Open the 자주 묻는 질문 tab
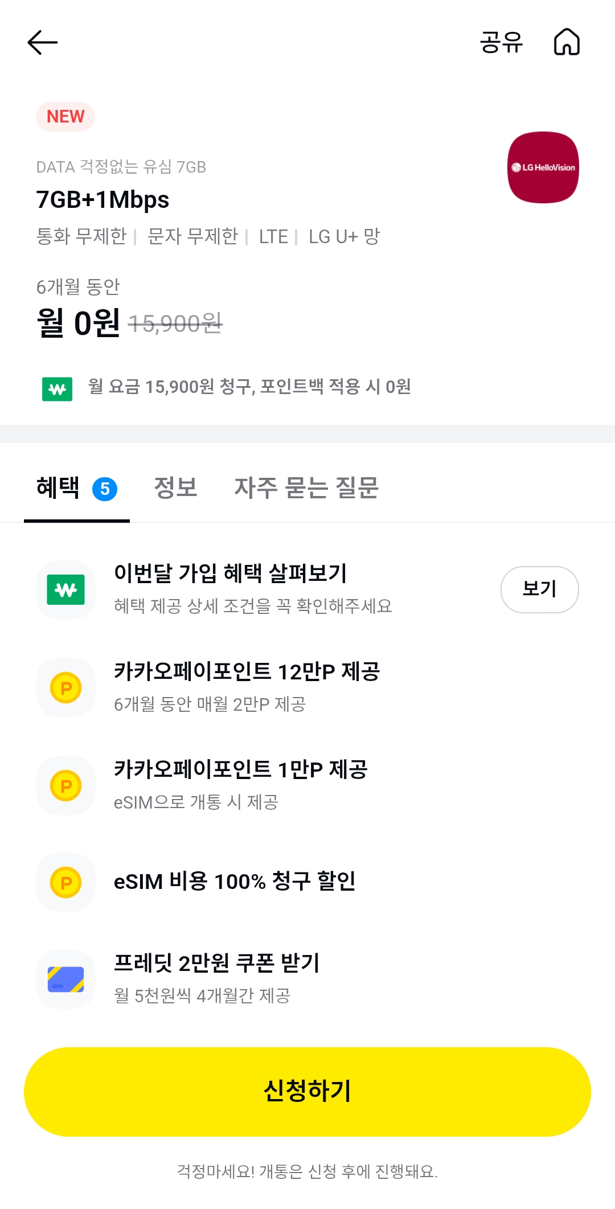615x1209 pixels. pyautogui.click(x=306, y=488)
